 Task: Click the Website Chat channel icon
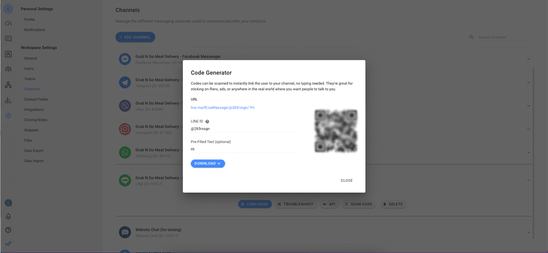125,232
